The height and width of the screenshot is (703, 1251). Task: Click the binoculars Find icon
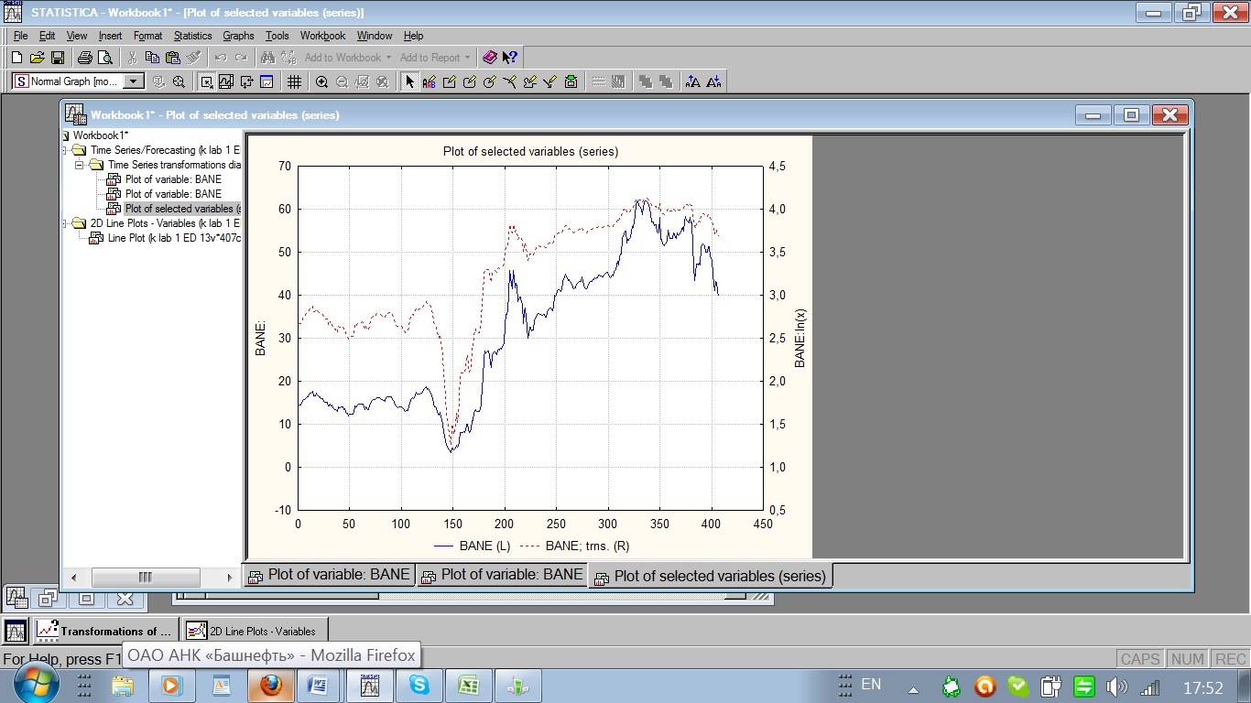coord(267,58)
